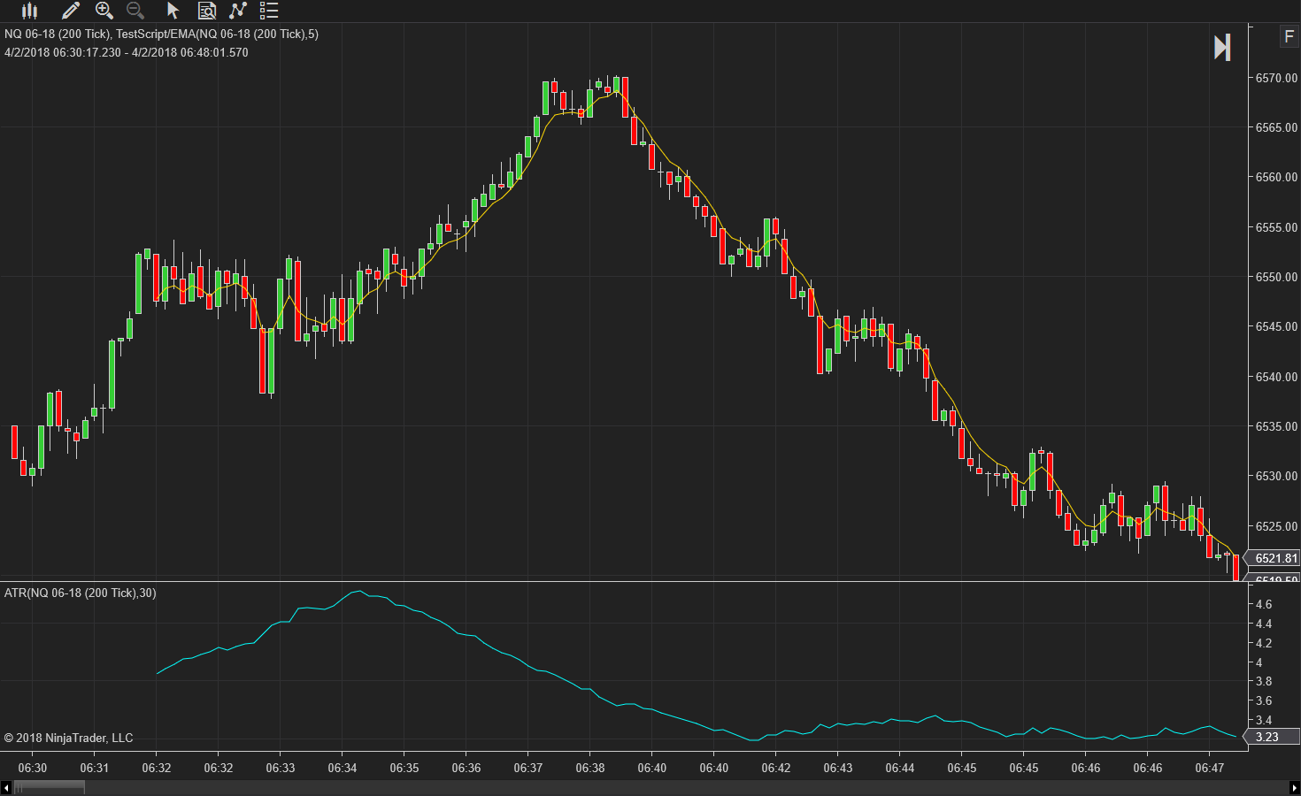Click the horizontal scrollbar thumb
1301x796 pixels.
pos(49,787)
